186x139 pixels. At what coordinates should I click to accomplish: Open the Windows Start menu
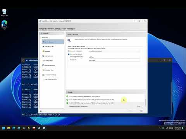click(4, 128)
